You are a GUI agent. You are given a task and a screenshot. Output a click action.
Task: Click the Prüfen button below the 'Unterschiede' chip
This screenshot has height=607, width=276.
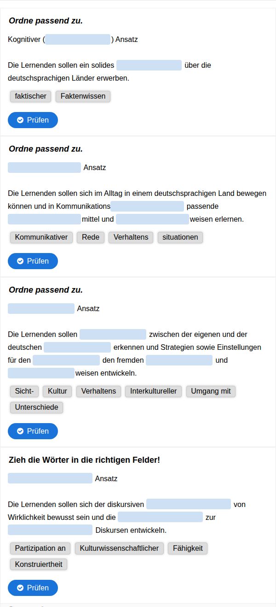point(33,431)
